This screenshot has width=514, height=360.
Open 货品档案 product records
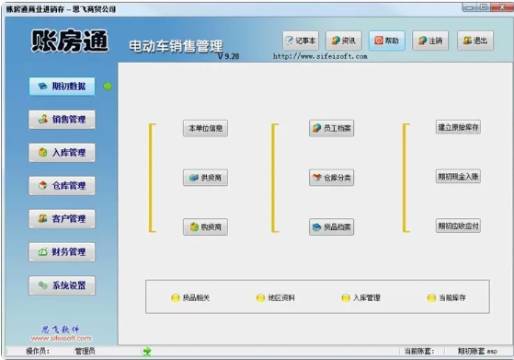coord(331,226)
